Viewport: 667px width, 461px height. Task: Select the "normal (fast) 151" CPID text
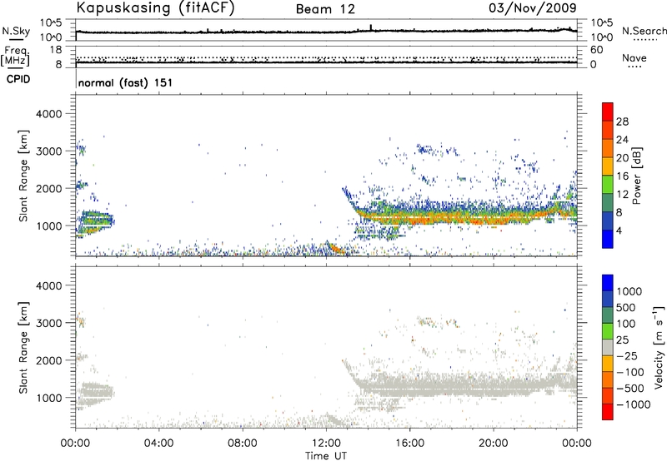coord(126,82)
